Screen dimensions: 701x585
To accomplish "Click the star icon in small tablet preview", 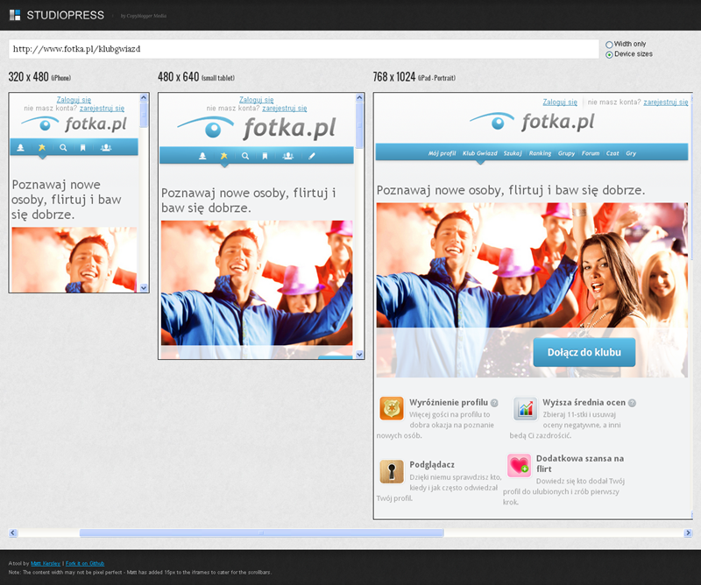I will click(223, 156).
